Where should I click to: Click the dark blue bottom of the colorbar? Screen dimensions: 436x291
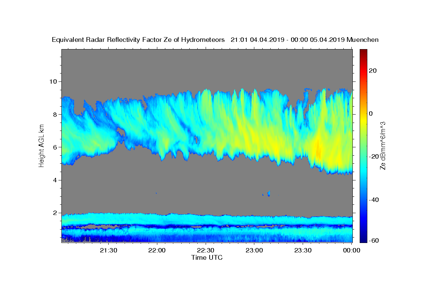click(363, 240)
